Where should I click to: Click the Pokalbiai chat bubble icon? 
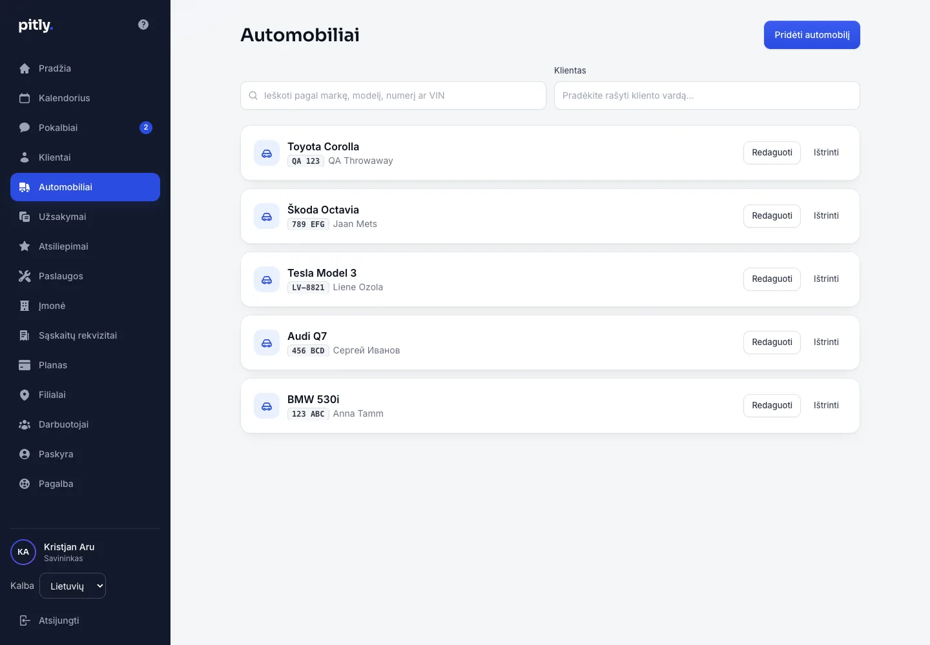click(x=25, y=128)
